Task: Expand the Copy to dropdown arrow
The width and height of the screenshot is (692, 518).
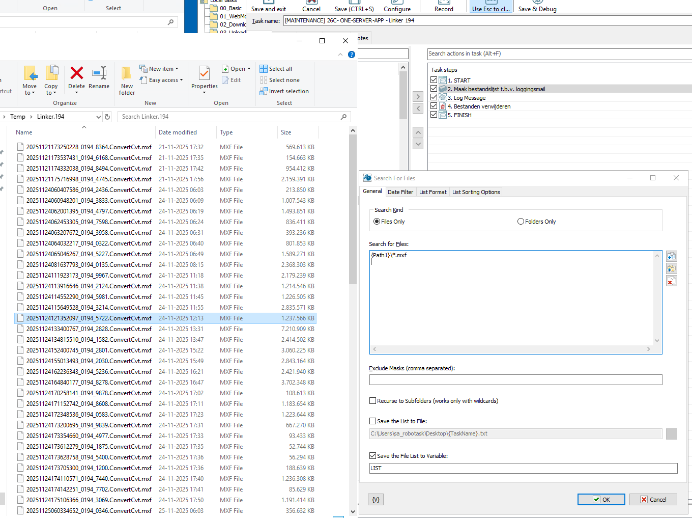Action: point(51,93)
